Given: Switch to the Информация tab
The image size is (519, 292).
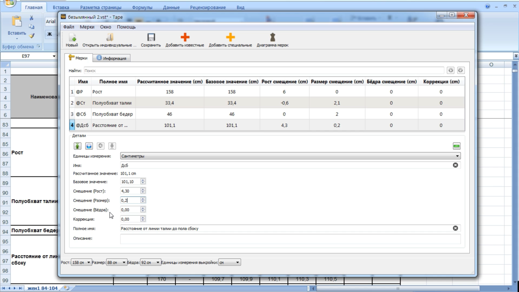Looking at the screenshot, I should (112, 58).
